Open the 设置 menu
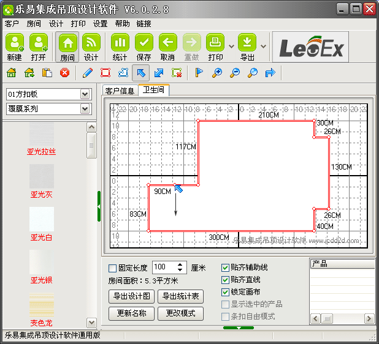 [101, 24]
